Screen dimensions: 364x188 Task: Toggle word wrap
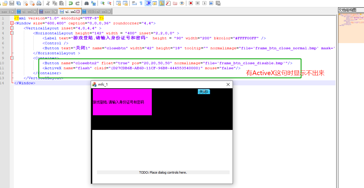pyautogui.click(x=134, y=3)
